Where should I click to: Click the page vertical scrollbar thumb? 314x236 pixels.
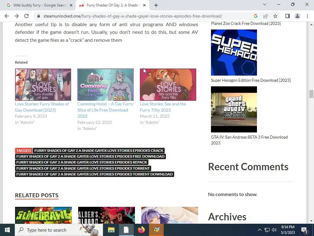pyautogui.click(x=311, y=94)
